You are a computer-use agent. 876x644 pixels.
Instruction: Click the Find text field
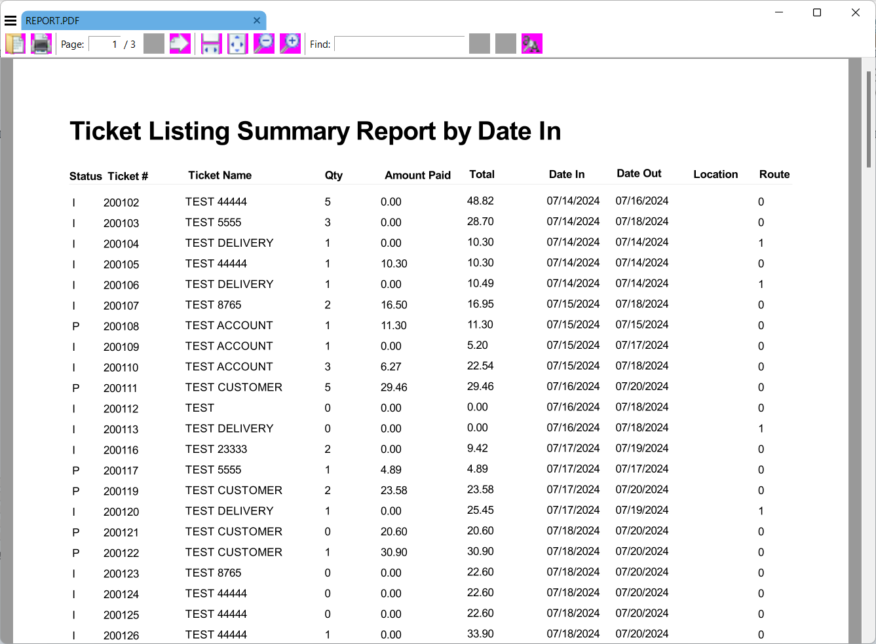[x=400, y=44]
